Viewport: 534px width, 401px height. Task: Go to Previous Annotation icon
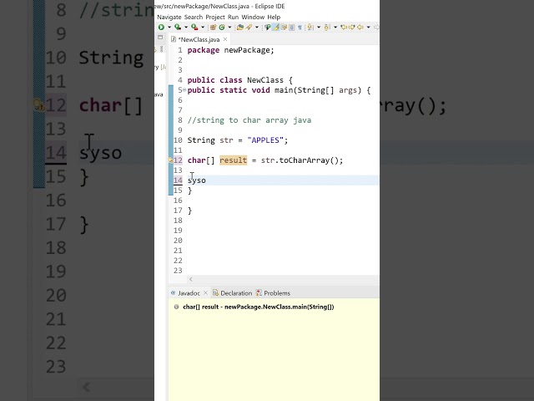pos(327,28)
